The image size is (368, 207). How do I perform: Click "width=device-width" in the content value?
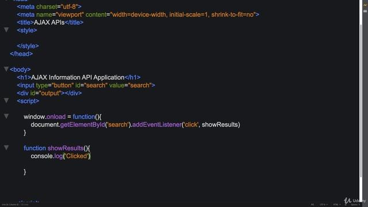coord(139,14)
